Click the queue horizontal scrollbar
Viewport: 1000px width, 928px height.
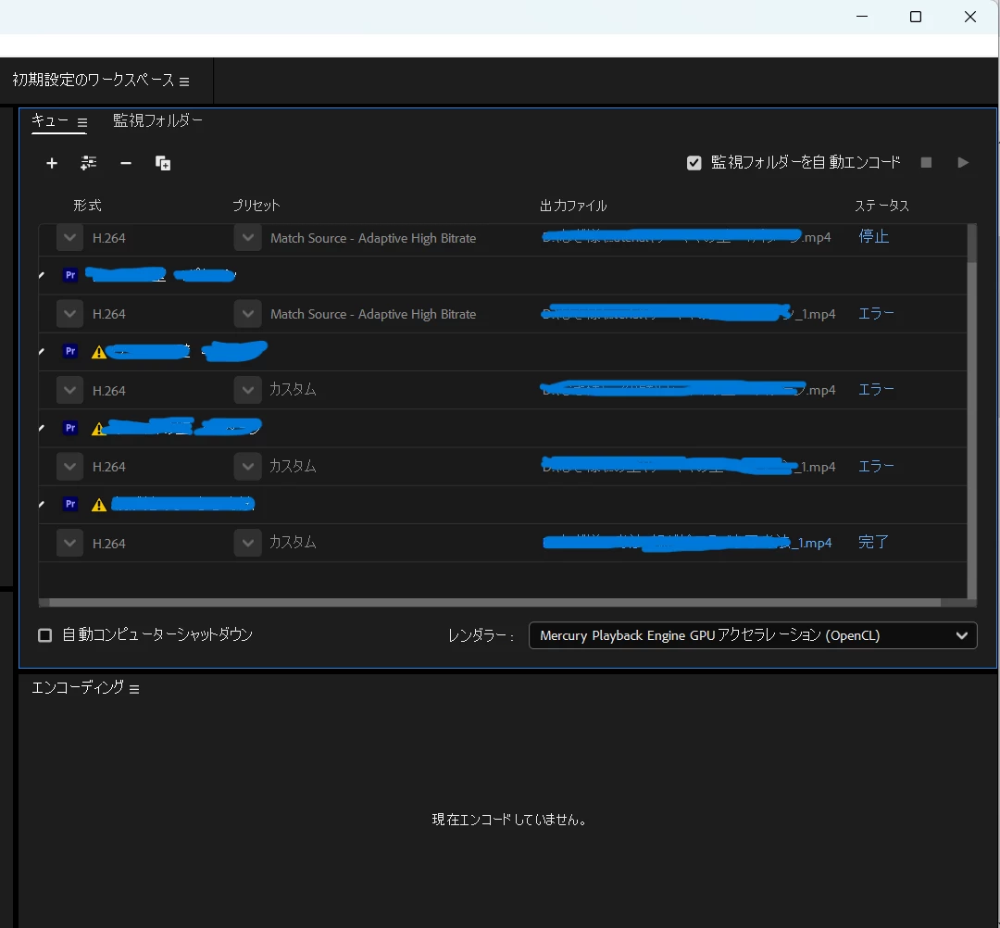pyautogui.click(x=494, y=603)
